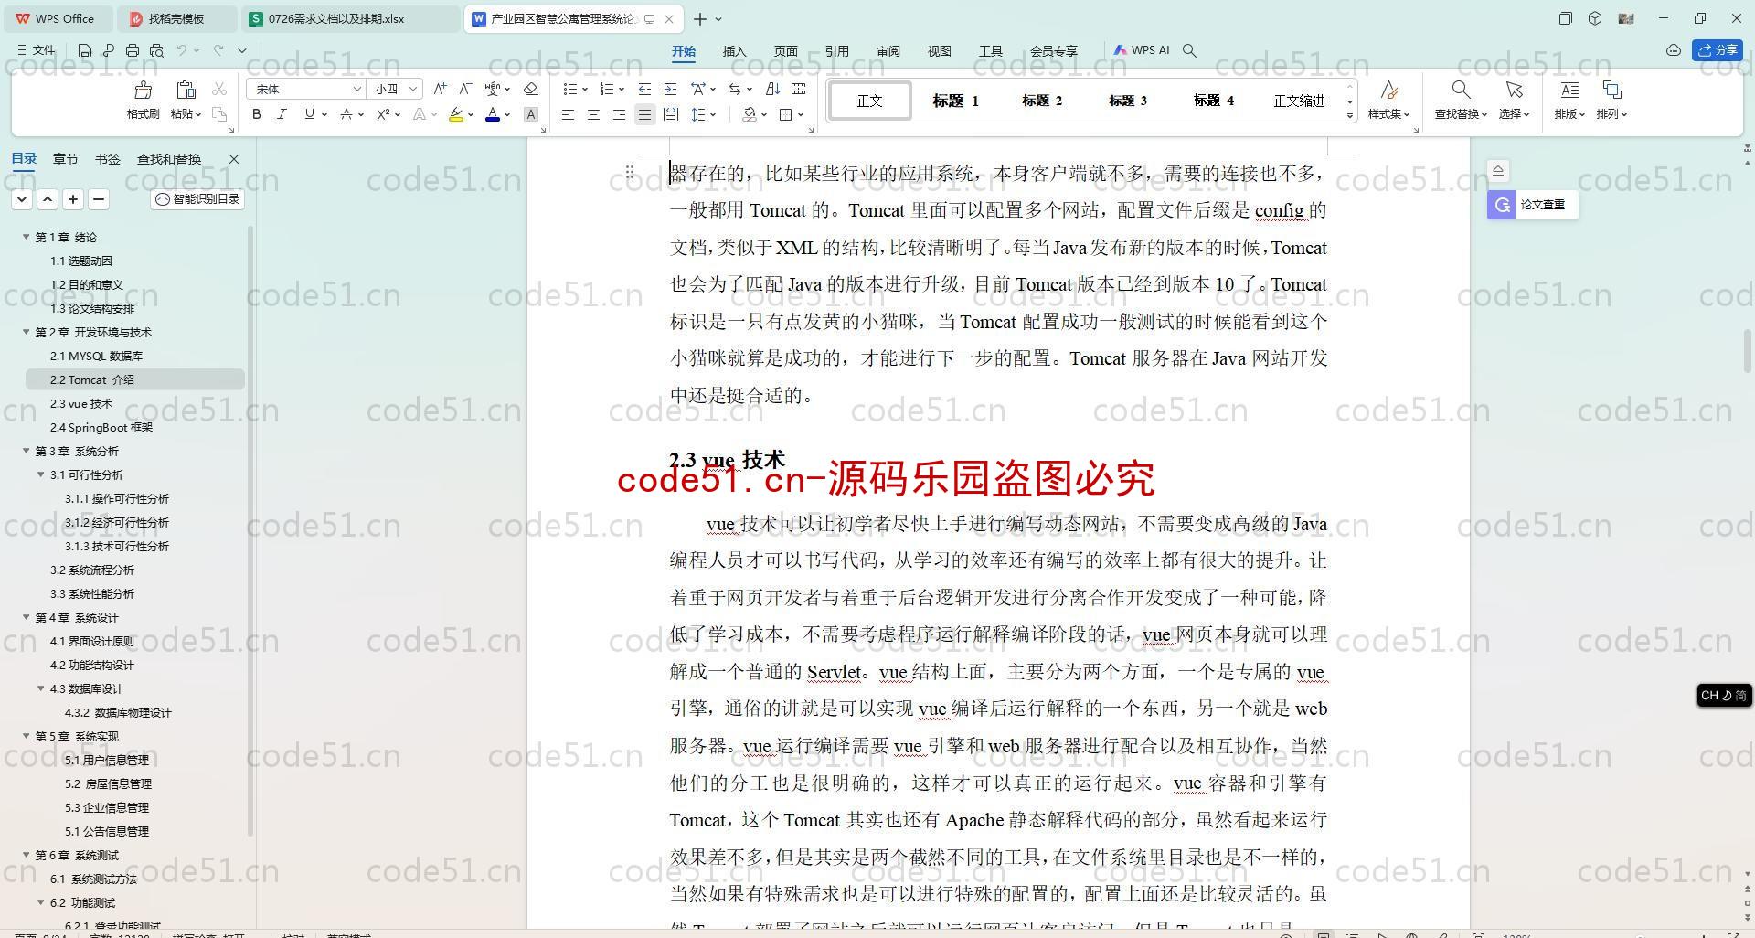Apply a numbered list
The image size is (1755, 938).
pyautogui.click(x=606, y=89)
